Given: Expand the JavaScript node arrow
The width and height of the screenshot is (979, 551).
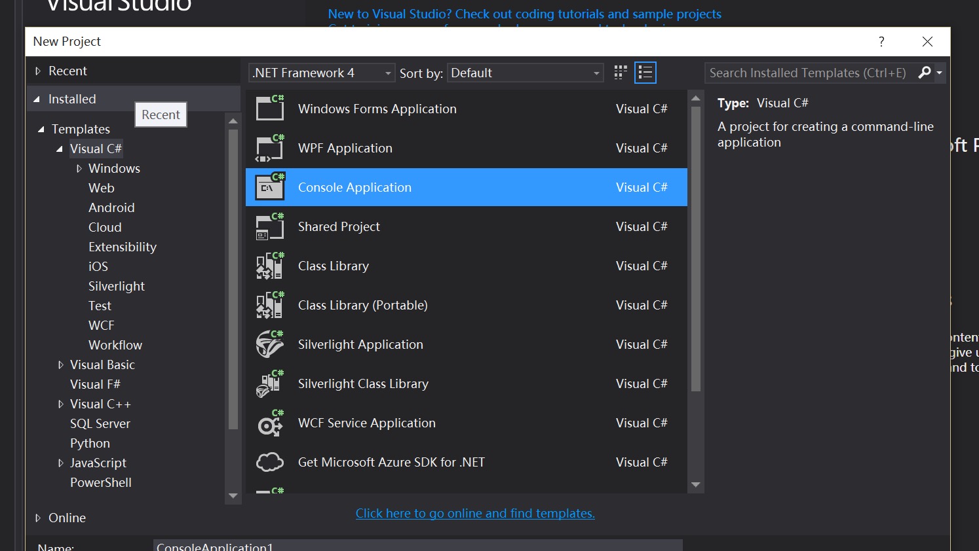Looking at the screenshot, I should click(61, 463).
